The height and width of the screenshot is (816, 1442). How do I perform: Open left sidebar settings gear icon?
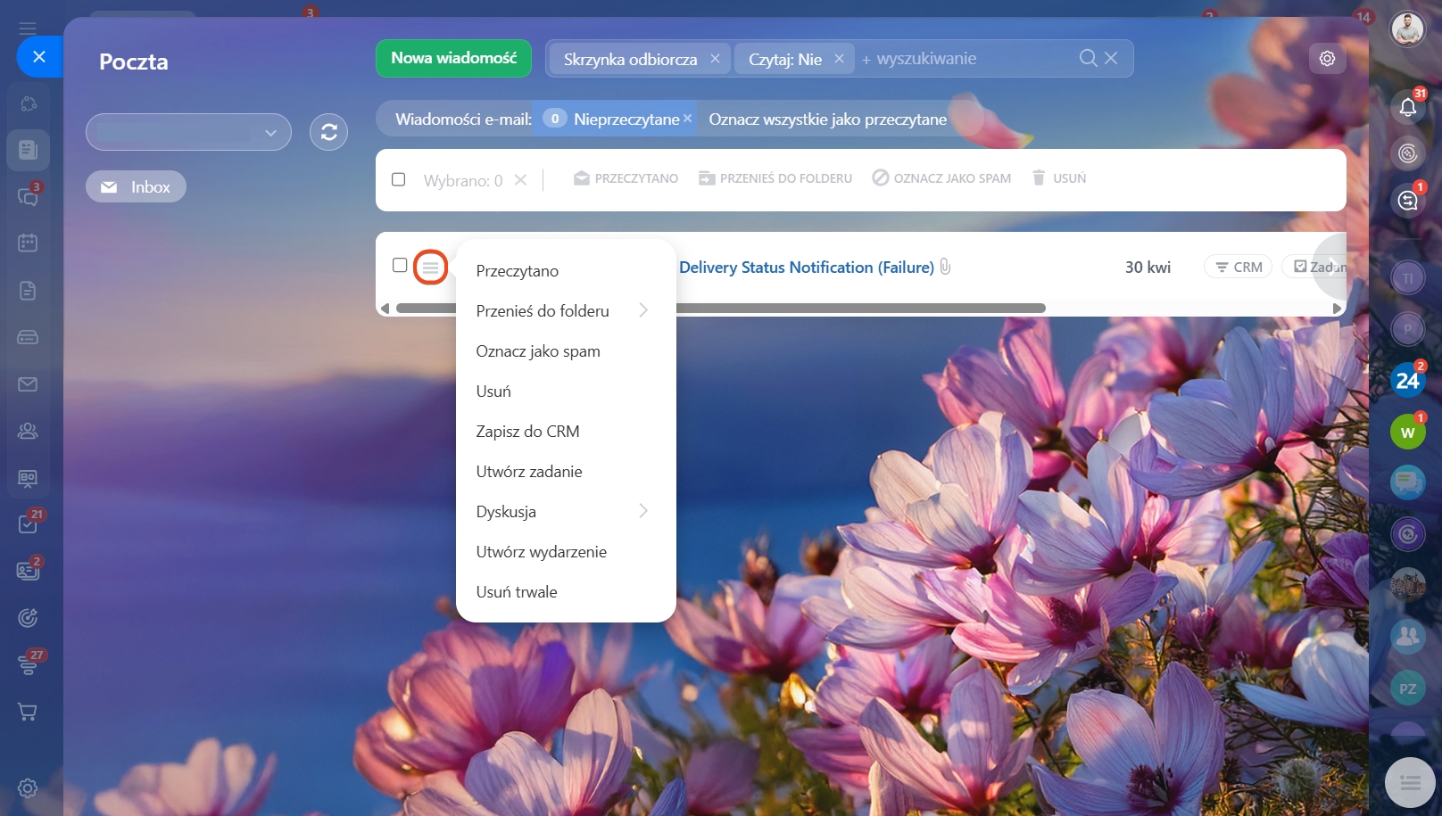tap(28, 788)
